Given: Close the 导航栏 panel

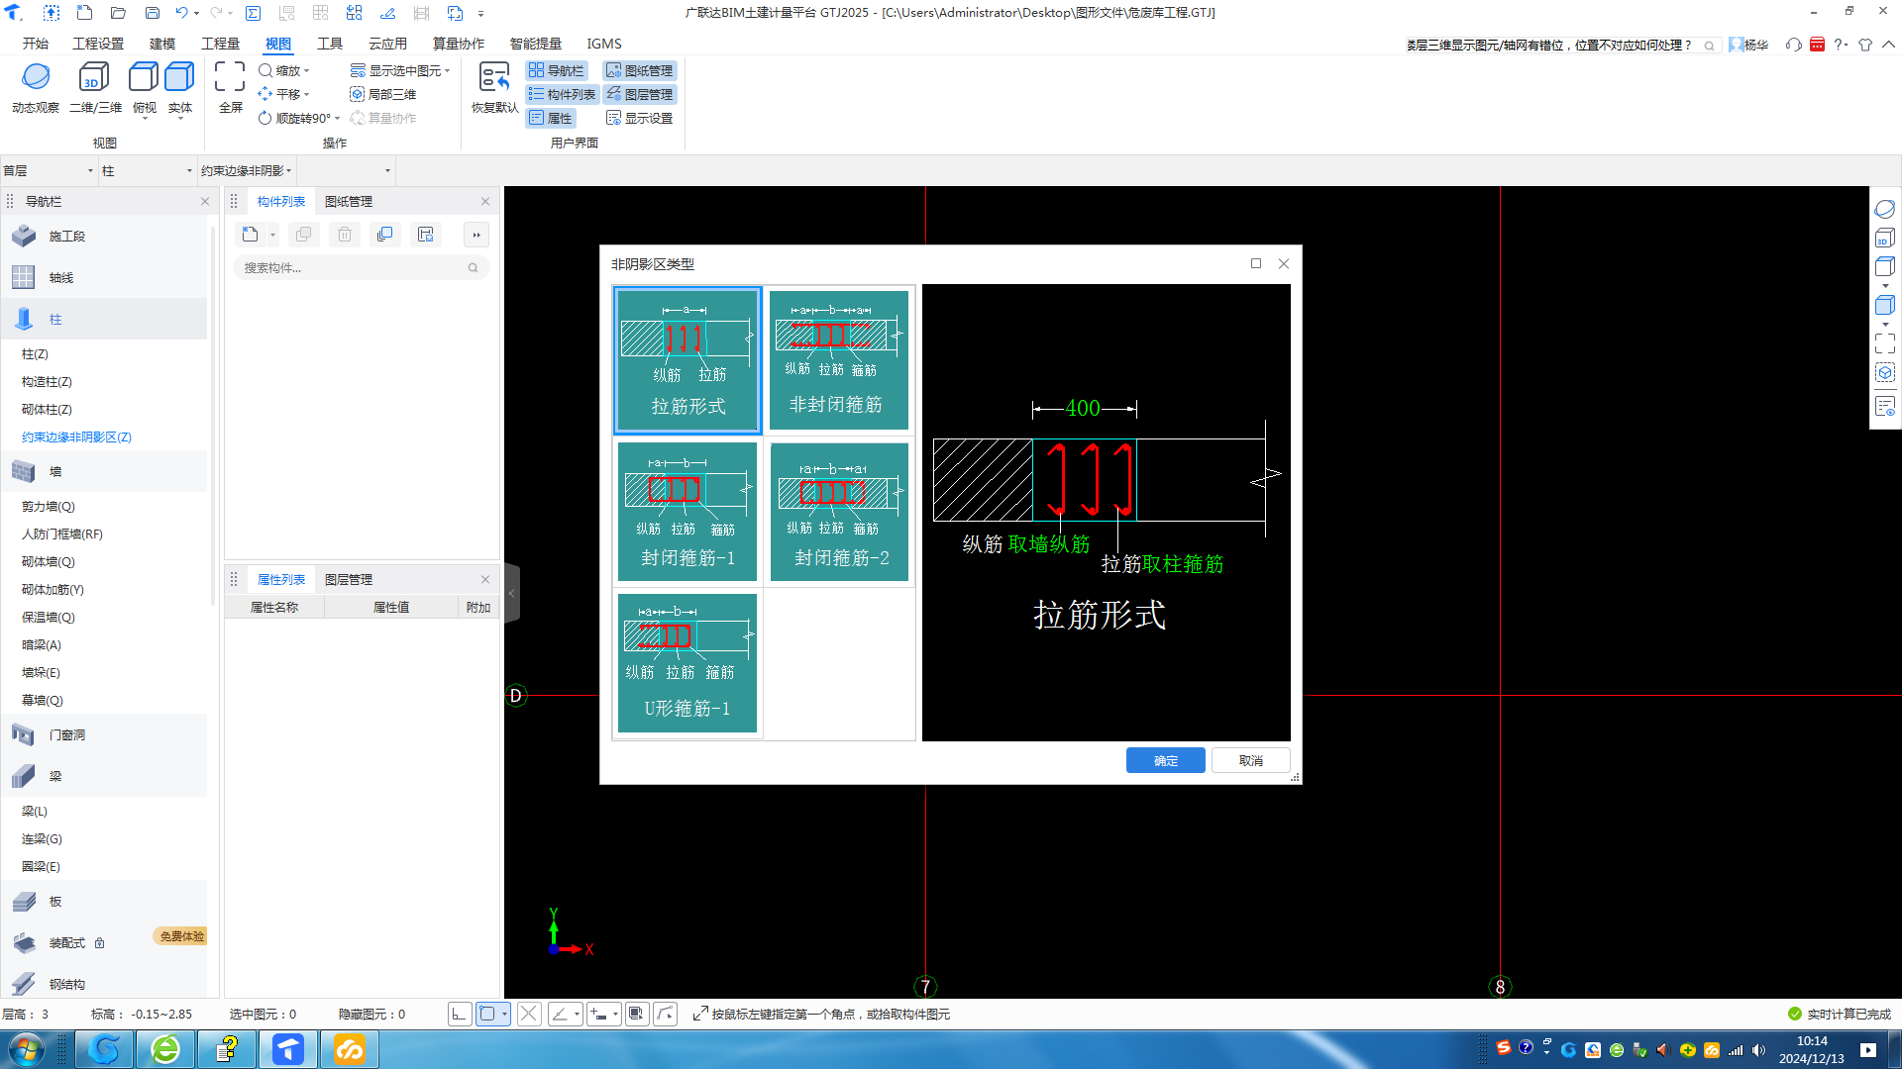Looking at the screenshot, I should [205, 201].
